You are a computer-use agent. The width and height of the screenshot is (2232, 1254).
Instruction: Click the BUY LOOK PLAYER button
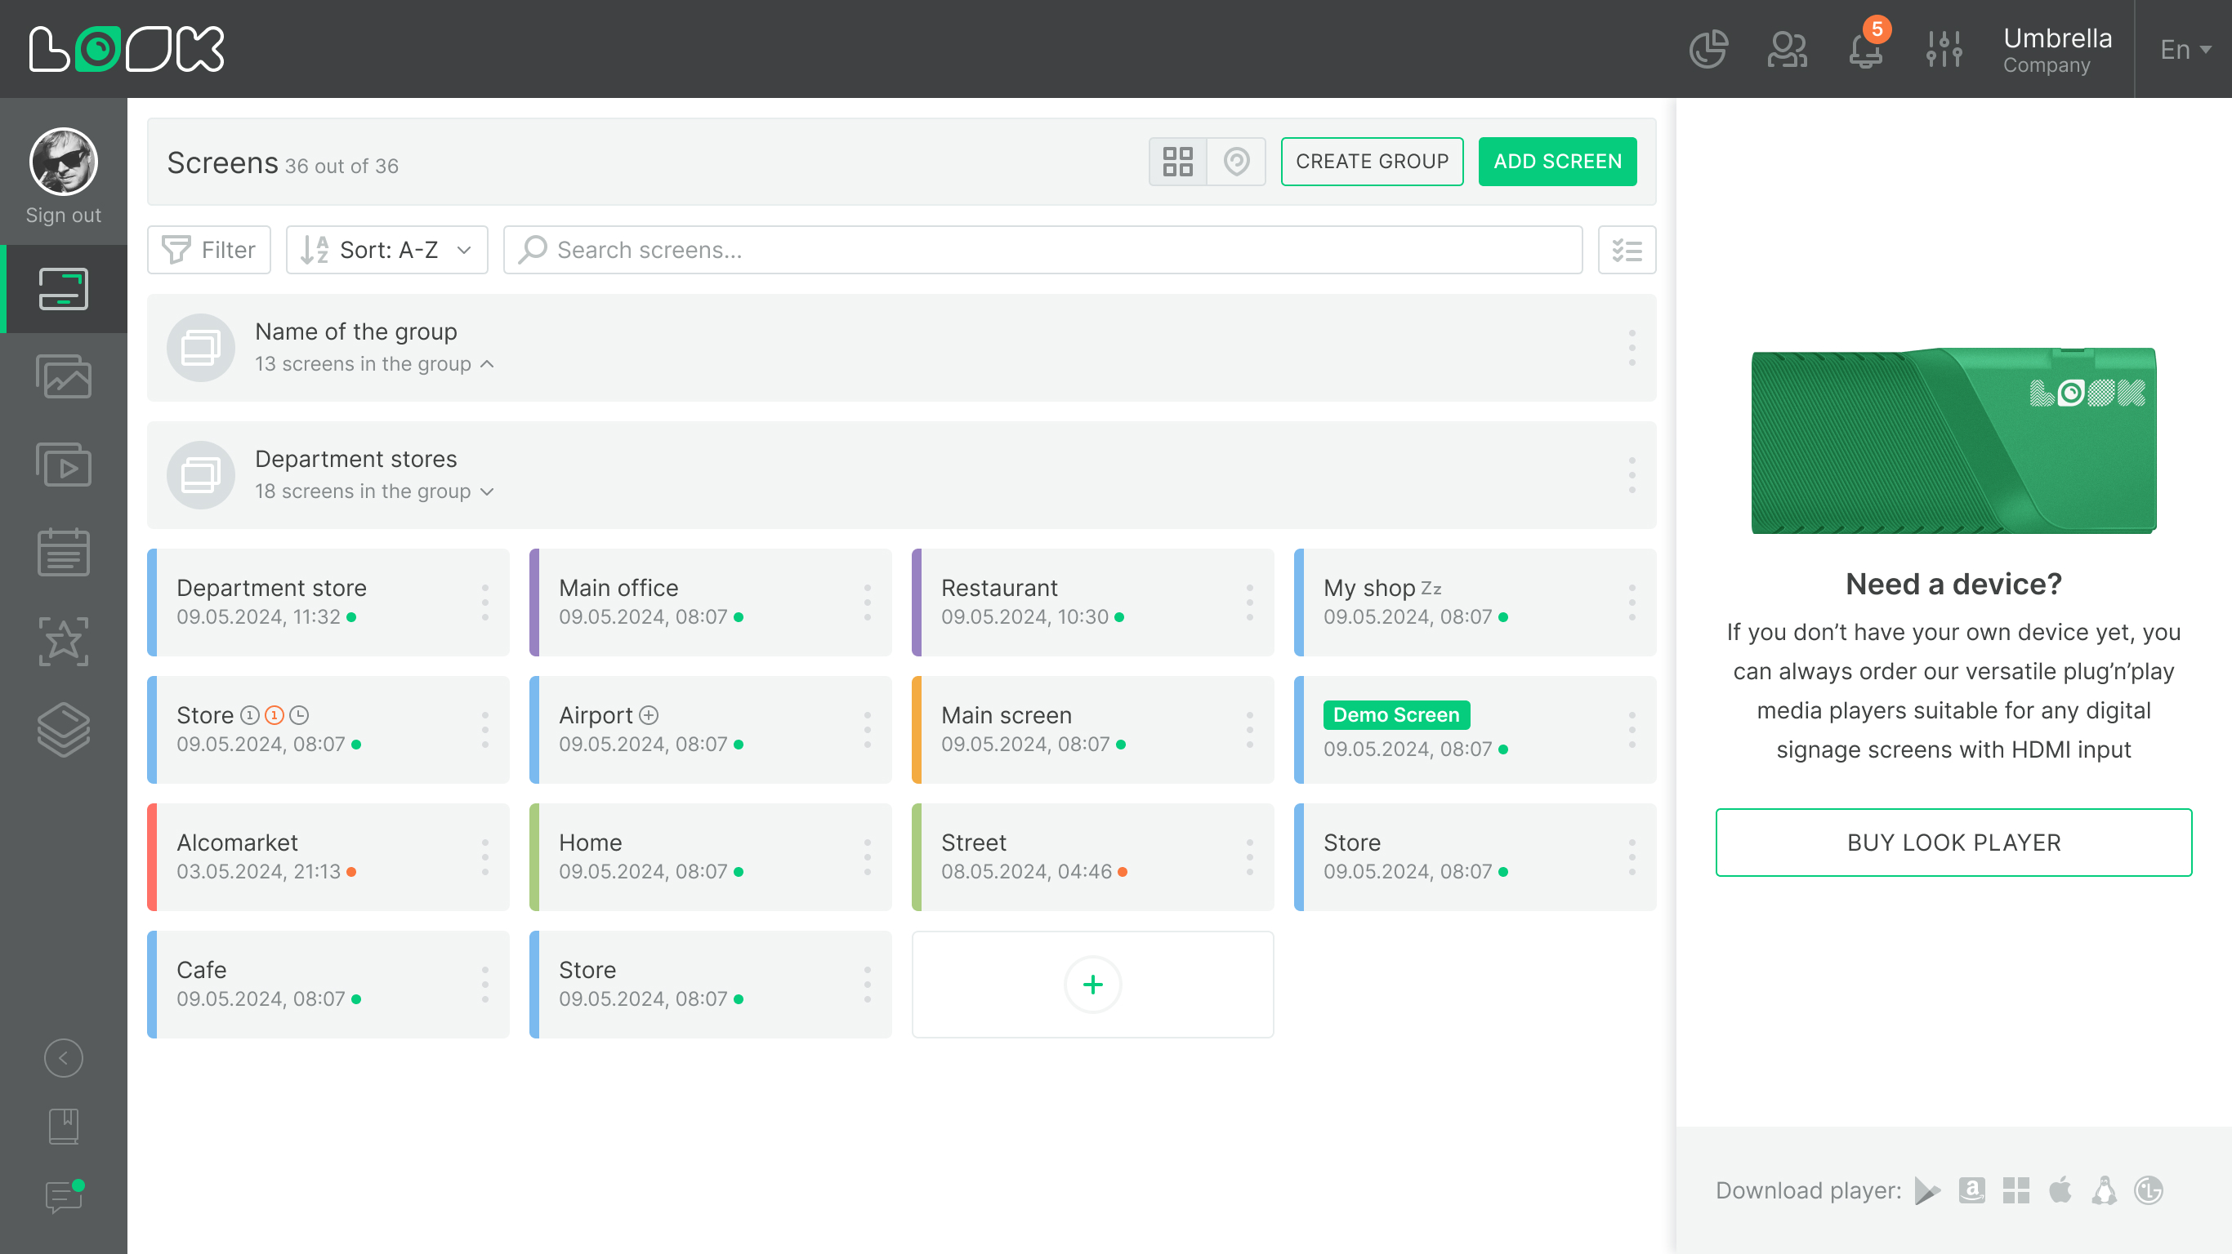[x=1953, y=843]
